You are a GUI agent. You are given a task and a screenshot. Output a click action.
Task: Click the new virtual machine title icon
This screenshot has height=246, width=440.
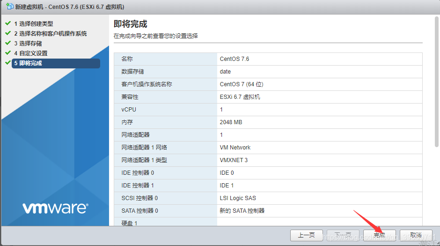click(10, 6)
